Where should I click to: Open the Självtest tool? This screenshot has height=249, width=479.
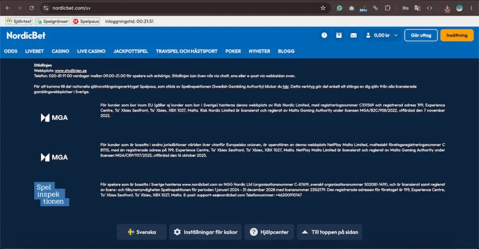(x=19, y=21)
